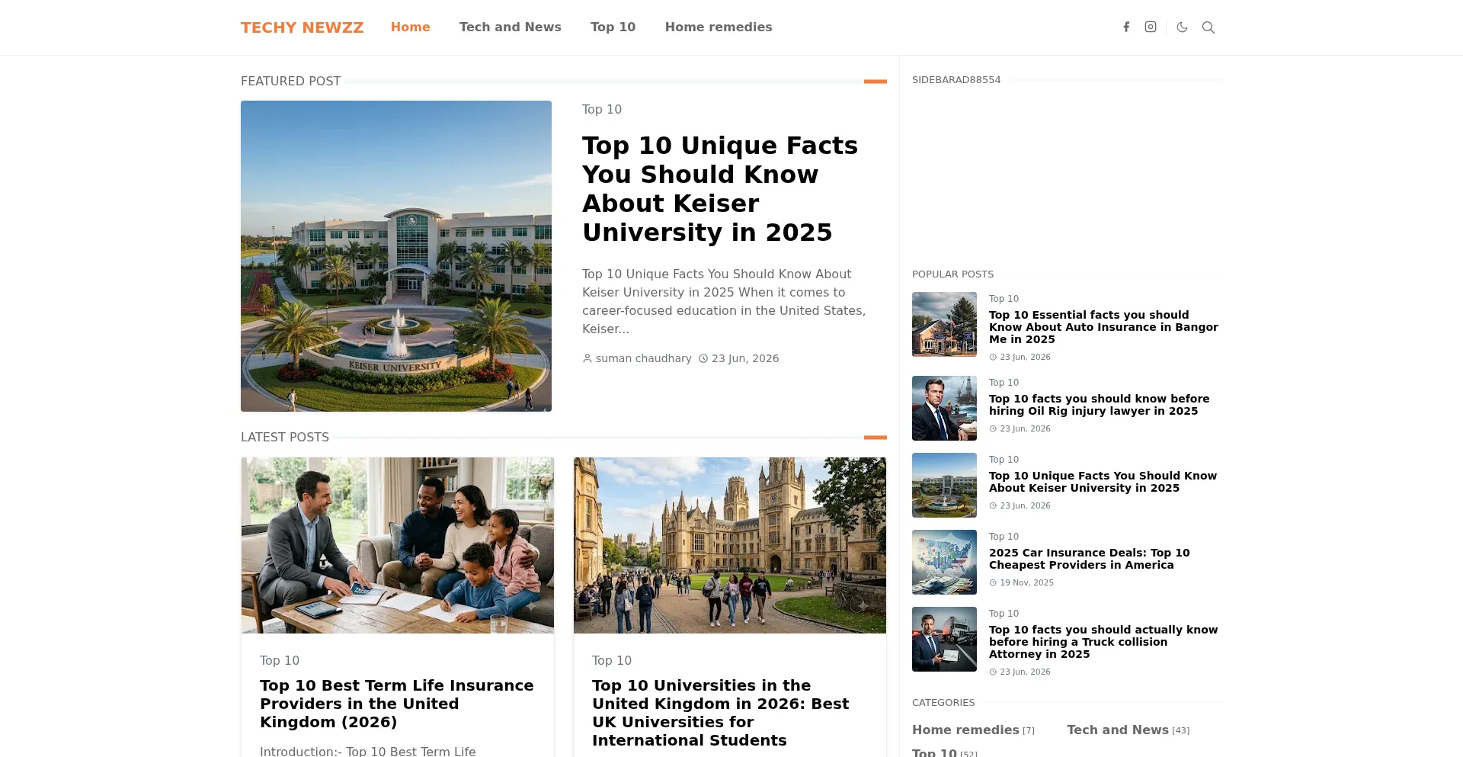Image resolution: width=1463 pixels, height=757 pixels.
Task: Open Truck collision Attorney thumbnail
Action: click(944, 639)
